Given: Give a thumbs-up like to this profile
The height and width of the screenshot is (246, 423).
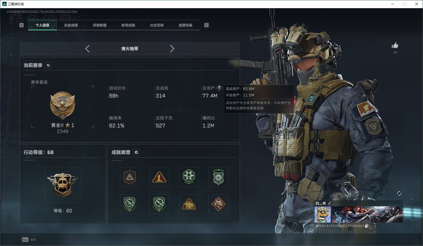Looking at the screenshot, I should (x=395, y=45).
